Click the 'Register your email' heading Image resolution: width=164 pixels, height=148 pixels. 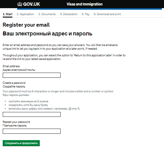(x=26, y=25)
